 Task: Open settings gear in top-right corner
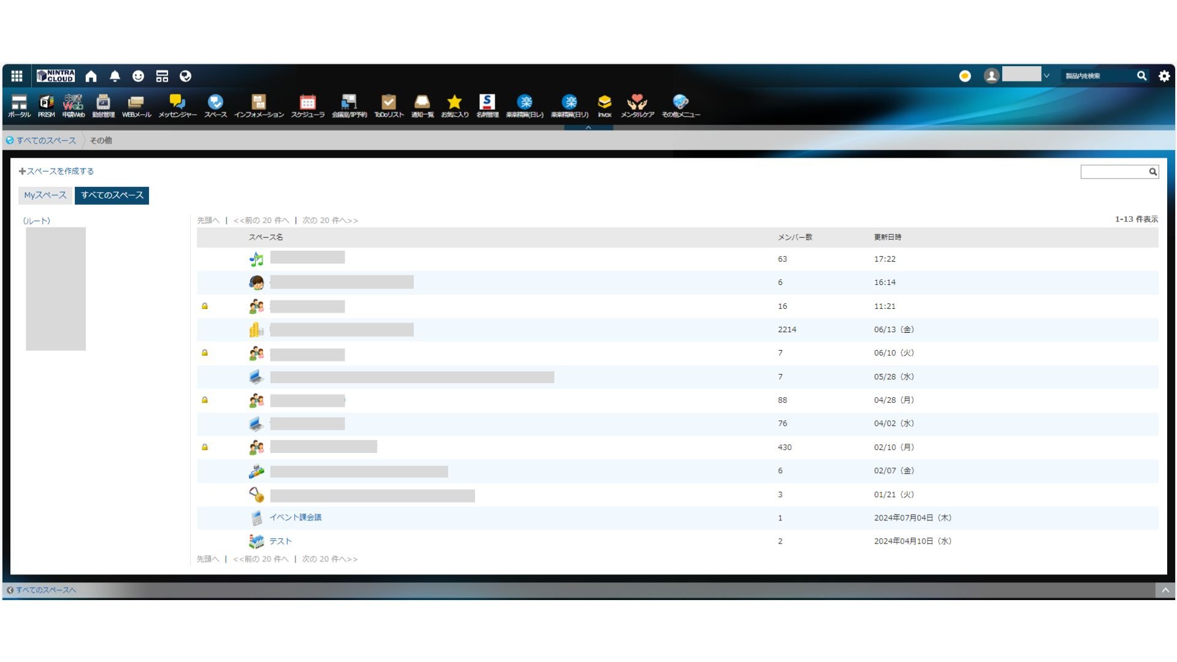(1164, 76)
